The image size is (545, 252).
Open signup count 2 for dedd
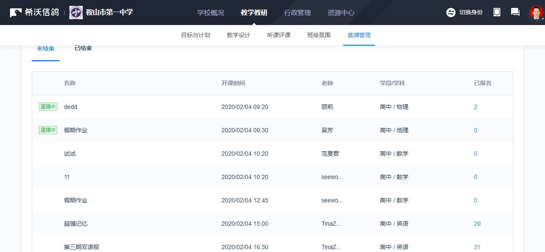click(x=476, y=107)
